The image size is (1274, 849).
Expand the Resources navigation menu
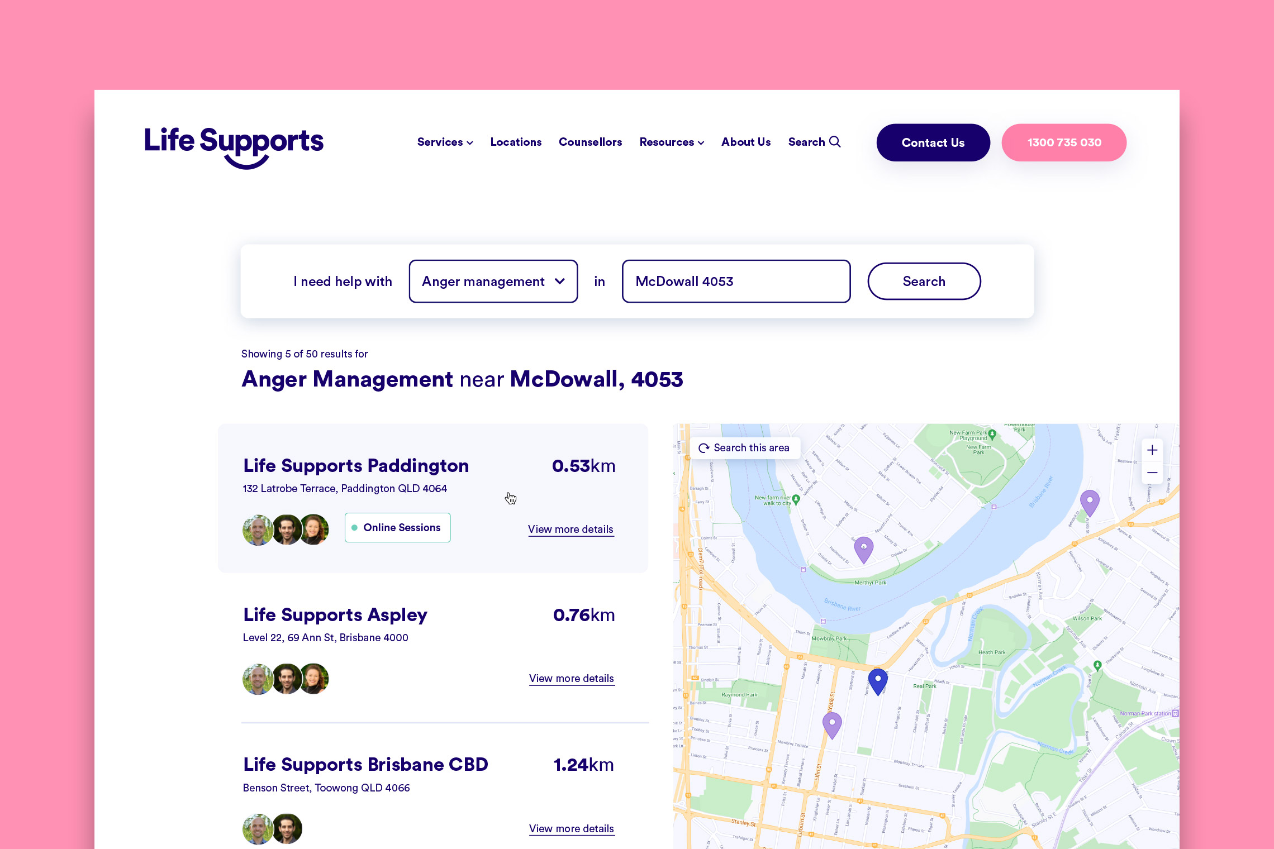pos(671,142)
